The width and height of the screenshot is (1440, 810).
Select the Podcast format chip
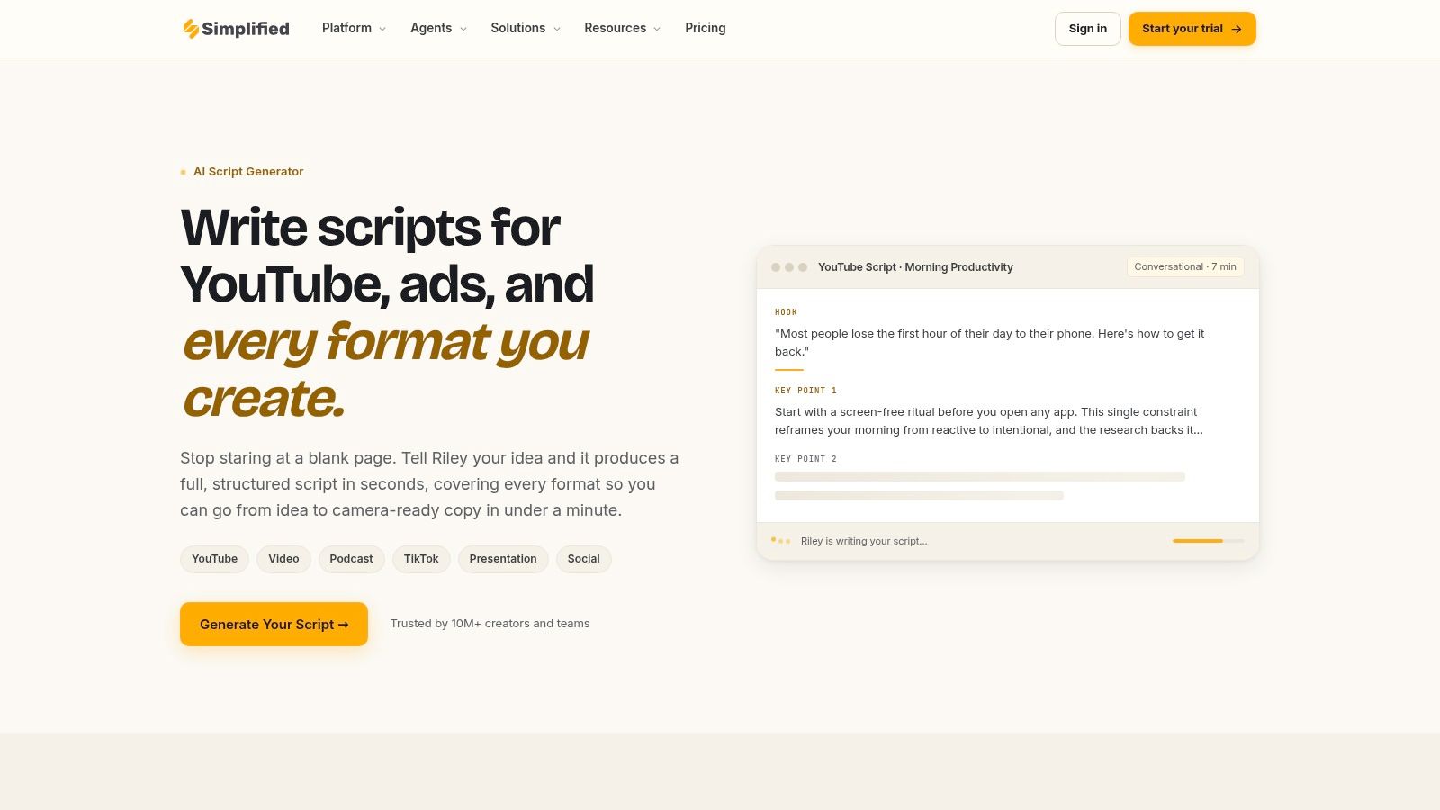[x=351, y=559]
